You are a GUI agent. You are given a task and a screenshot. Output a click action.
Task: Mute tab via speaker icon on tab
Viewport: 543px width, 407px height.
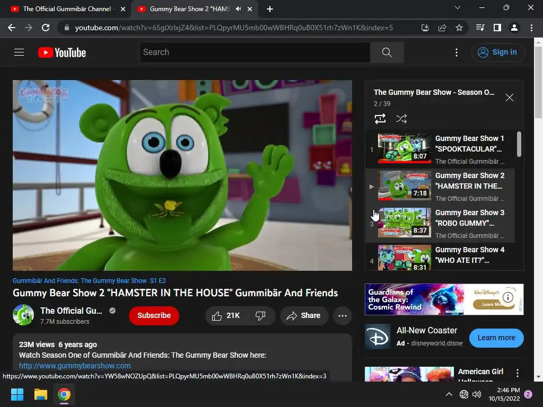[238, 9]
